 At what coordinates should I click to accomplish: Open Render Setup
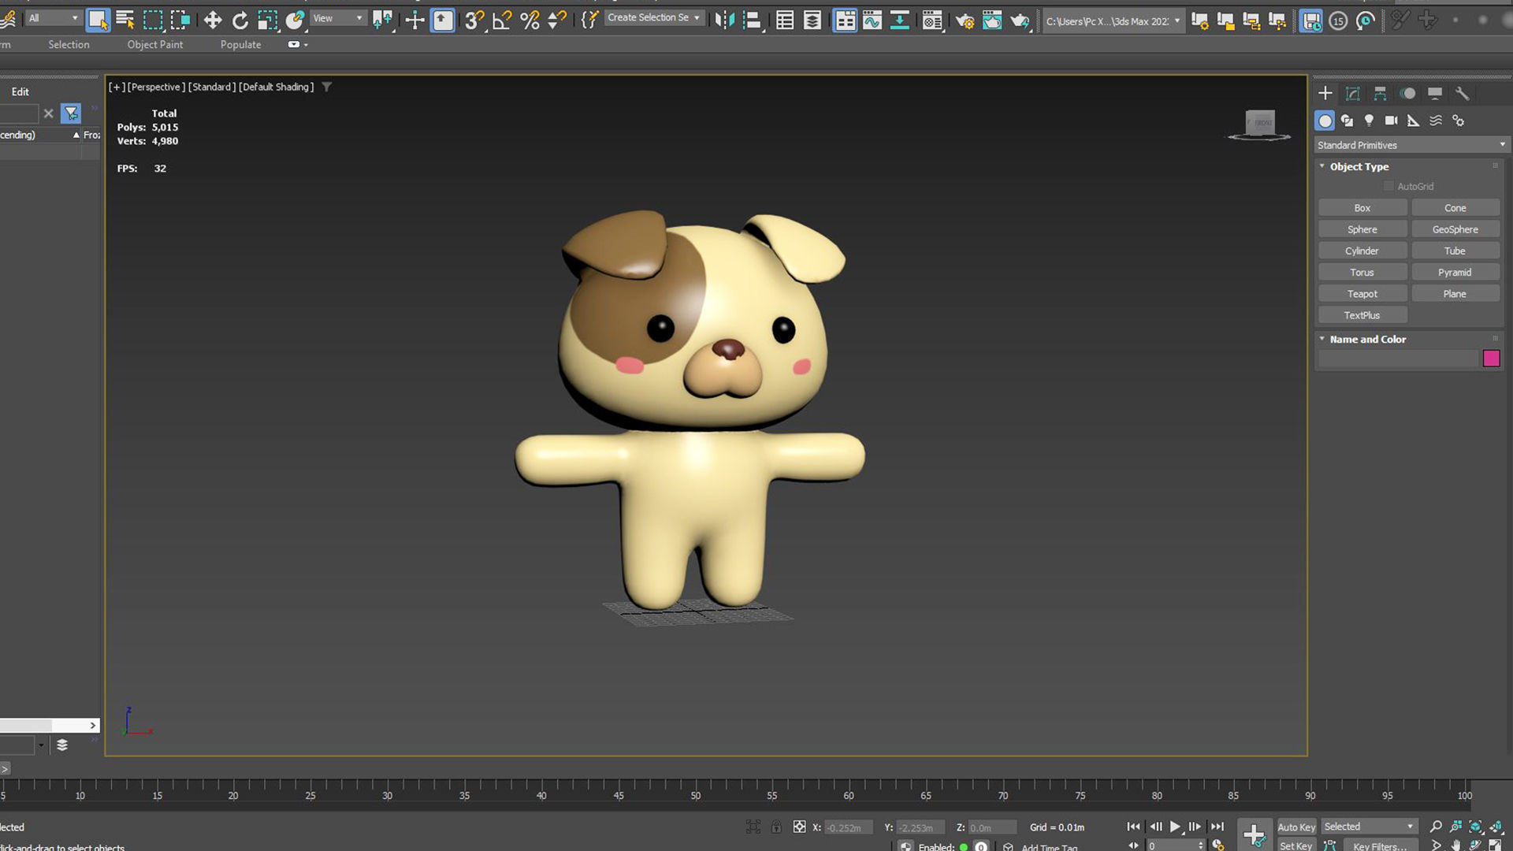click(965, 20)
